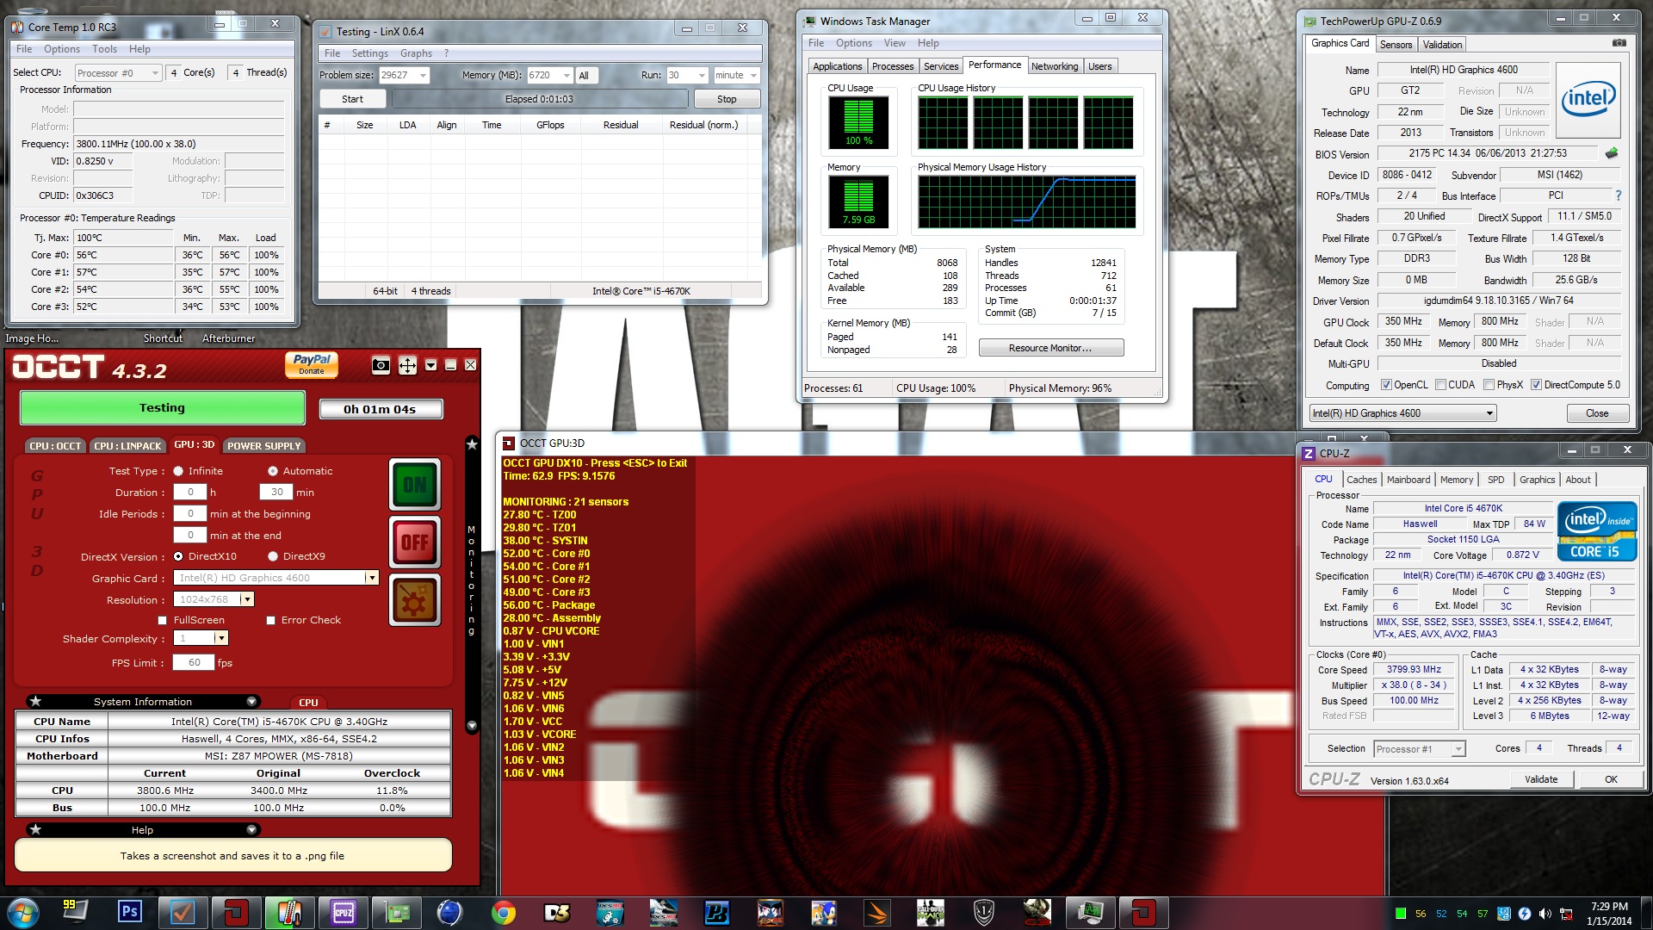Click the OCCT dropdown arrow title icon
Image resolution: width=1653 pixels, height=930 pixels.
431,365
